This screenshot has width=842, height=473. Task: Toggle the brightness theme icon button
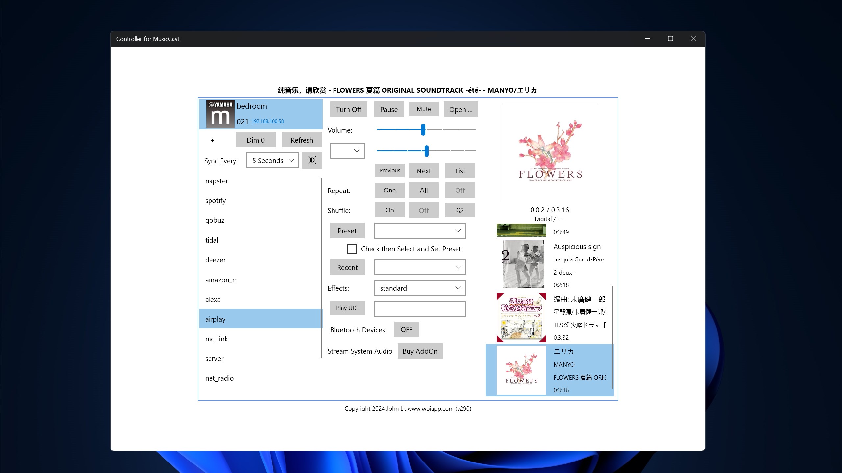click(312, 160)
